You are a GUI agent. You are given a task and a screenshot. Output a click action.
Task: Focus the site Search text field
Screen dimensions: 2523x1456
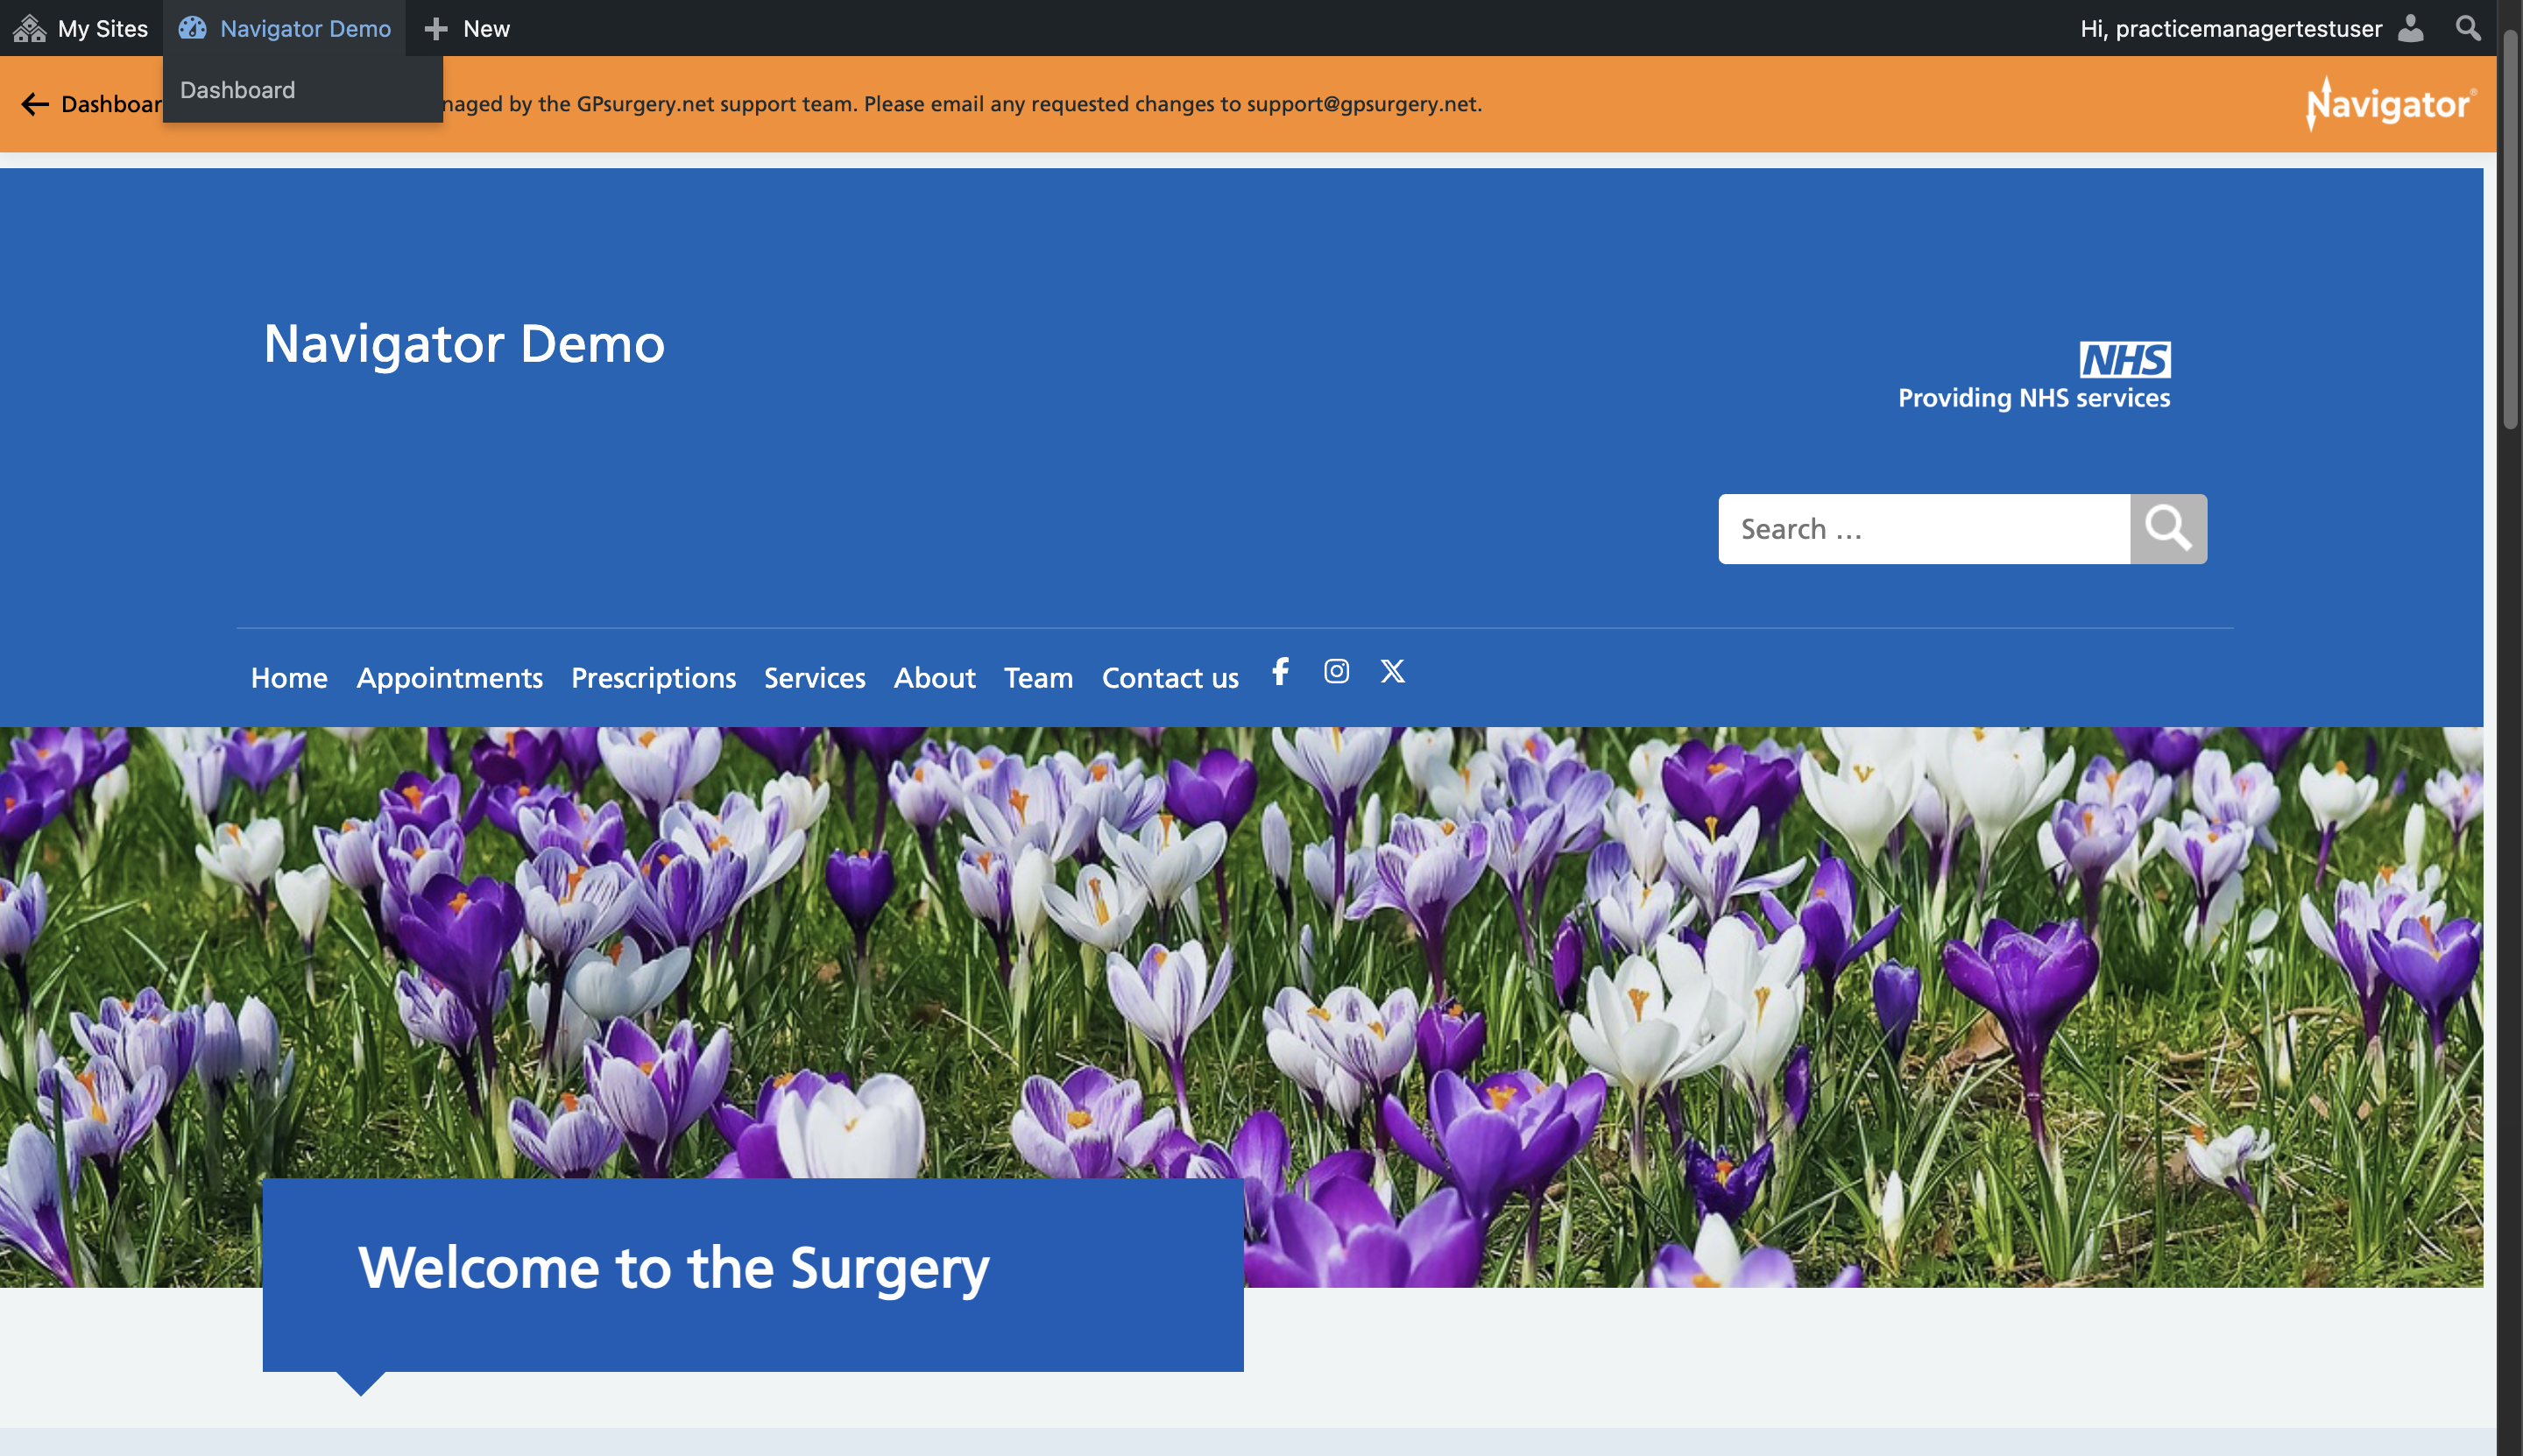(x=1924, y=529)
